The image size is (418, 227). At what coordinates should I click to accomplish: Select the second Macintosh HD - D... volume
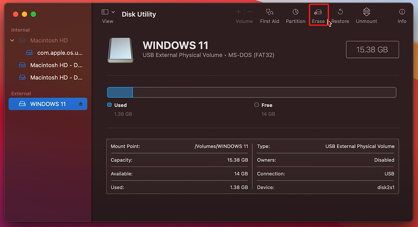click(x=50, y=77)
